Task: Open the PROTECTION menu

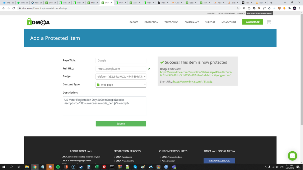Action: [151, 22]
